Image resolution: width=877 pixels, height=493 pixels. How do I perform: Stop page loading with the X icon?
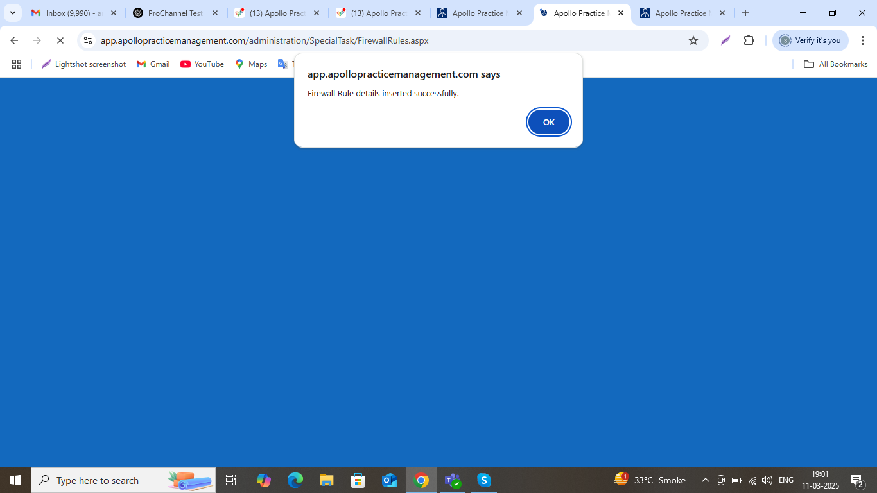pos(60,40)
